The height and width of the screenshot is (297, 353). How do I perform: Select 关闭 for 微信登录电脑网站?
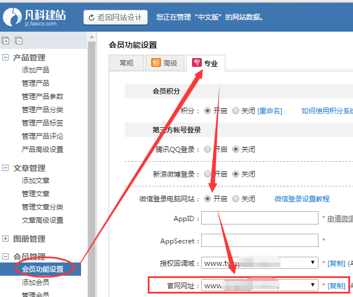point(236,199)
